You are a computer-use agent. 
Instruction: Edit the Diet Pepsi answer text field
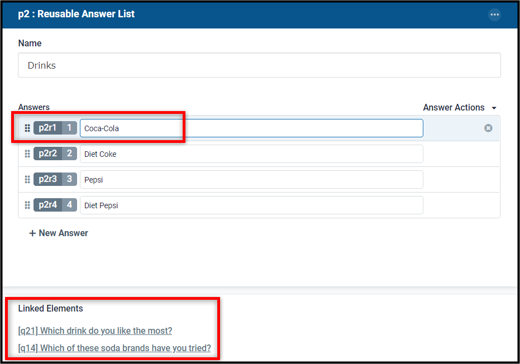tap(251, 205)
